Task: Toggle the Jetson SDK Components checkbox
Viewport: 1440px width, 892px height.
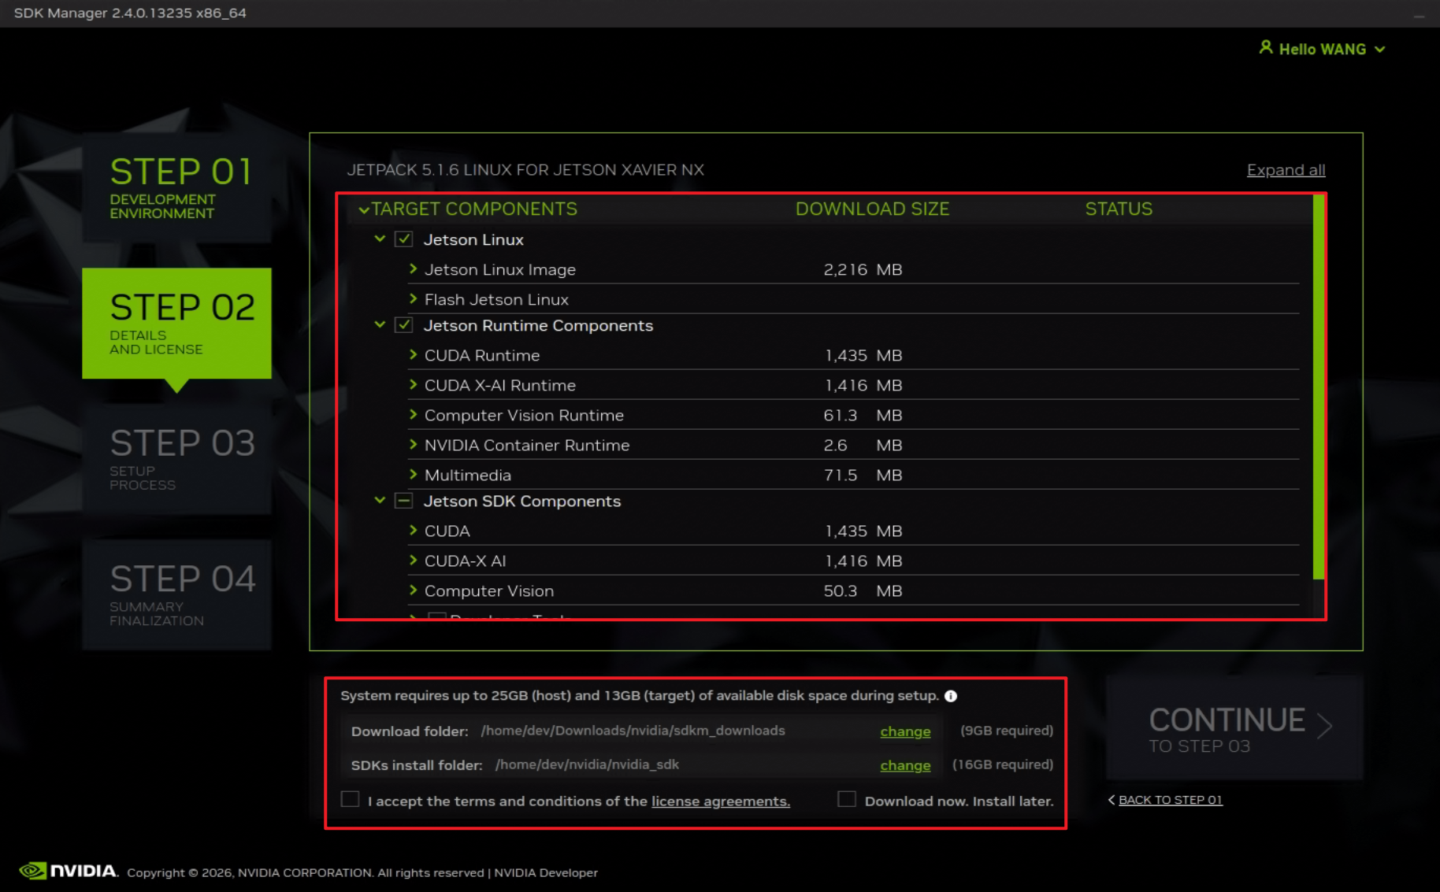Action: point(403,501)
